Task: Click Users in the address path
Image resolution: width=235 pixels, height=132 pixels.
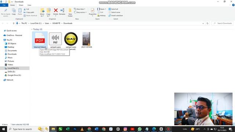Action: (47, 23)
